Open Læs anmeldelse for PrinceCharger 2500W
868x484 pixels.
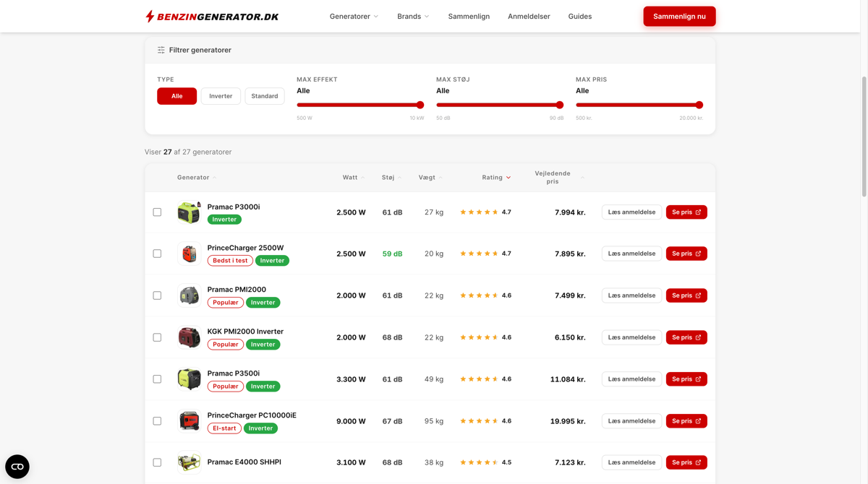click(x=631, y=254)
